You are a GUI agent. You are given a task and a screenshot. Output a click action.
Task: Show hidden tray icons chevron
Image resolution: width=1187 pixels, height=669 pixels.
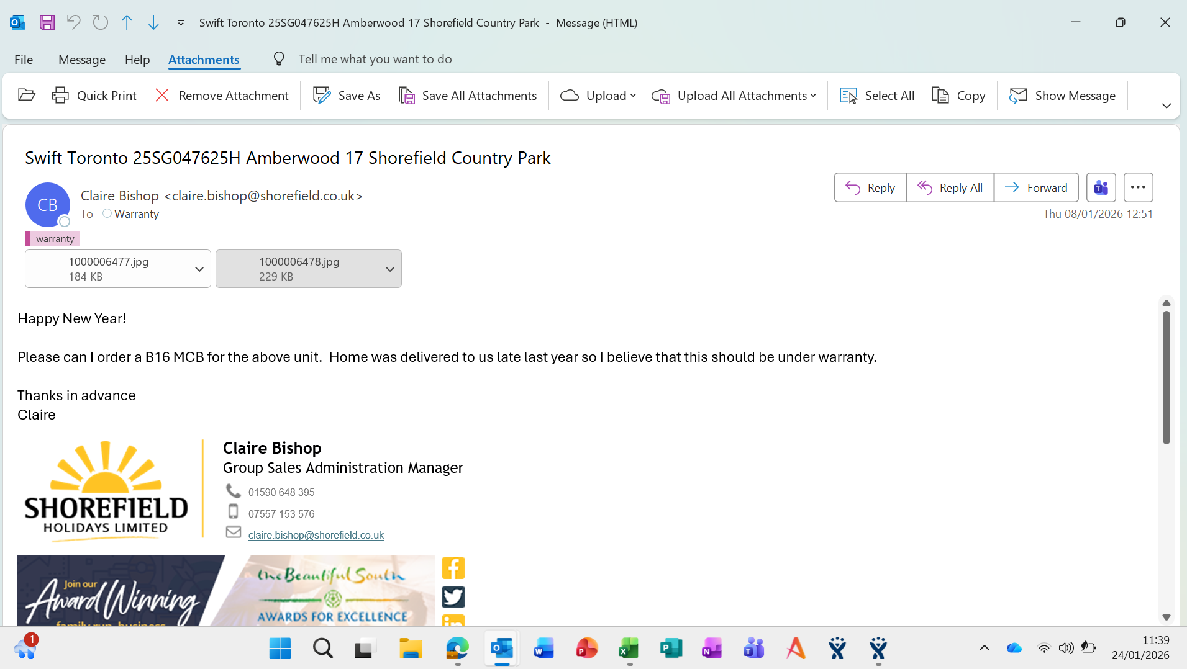pyautogui.click(x=985, y=649)
